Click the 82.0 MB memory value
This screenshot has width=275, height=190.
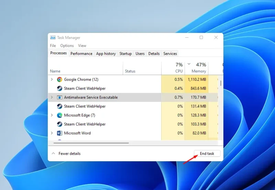pos(199,133)
